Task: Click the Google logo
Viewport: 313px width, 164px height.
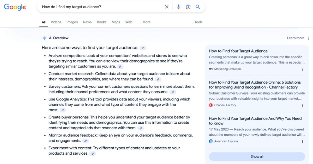Action: tap(15, 7)
